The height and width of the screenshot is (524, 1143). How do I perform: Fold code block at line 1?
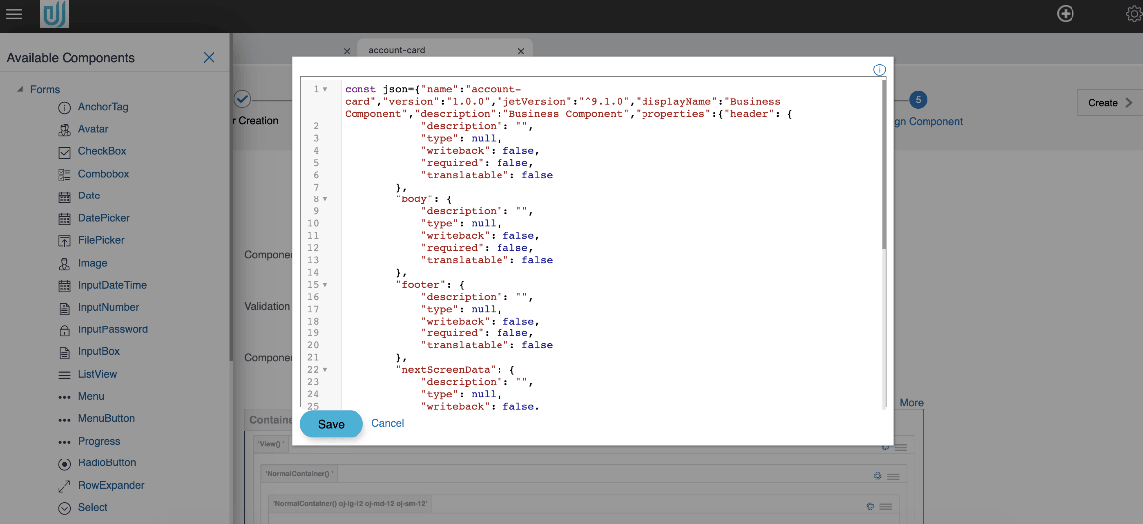click(x=325, y=89)
